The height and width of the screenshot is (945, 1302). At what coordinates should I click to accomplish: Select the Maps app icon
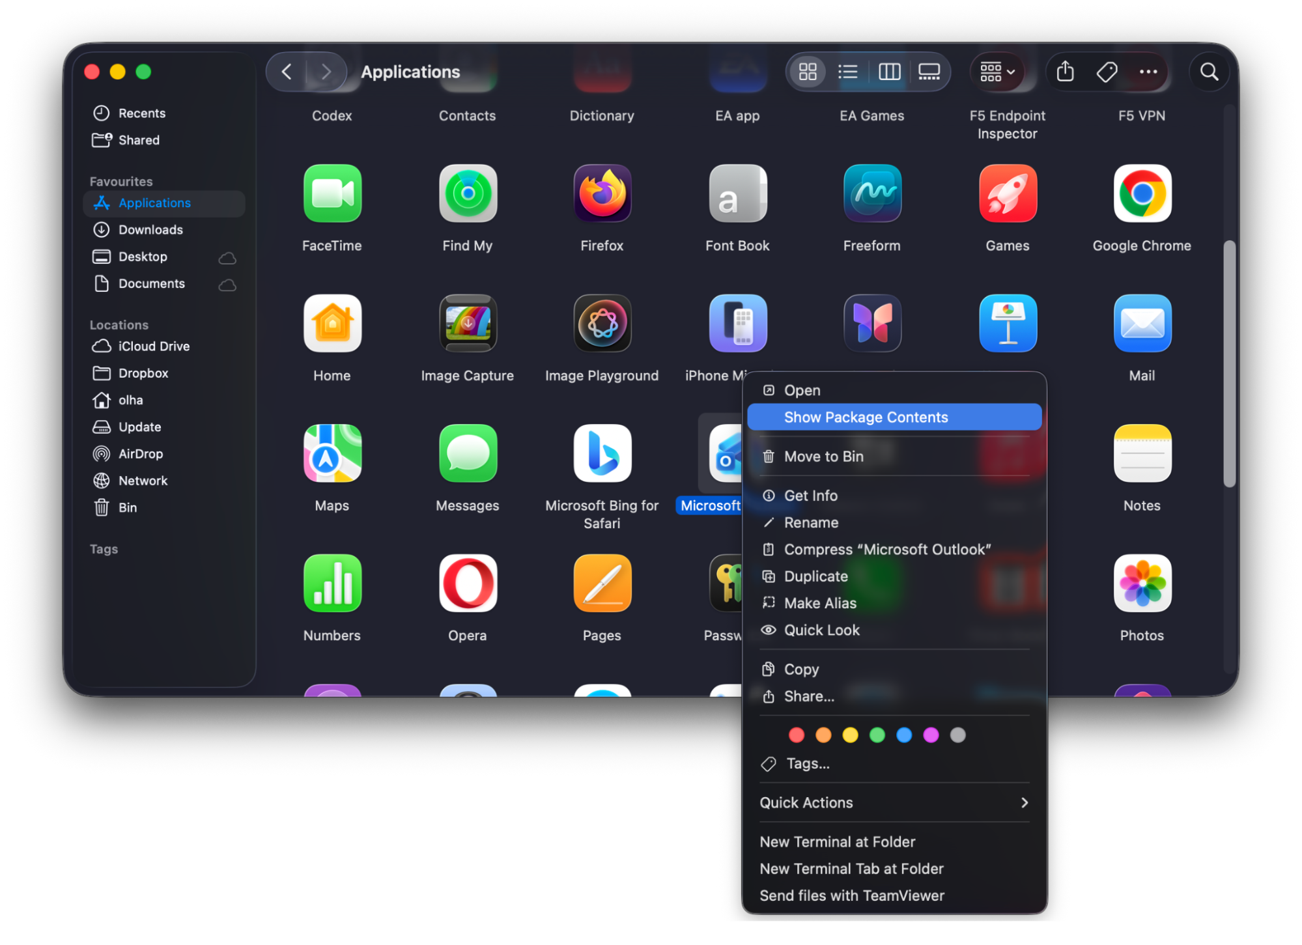click(x=332, y=453)
